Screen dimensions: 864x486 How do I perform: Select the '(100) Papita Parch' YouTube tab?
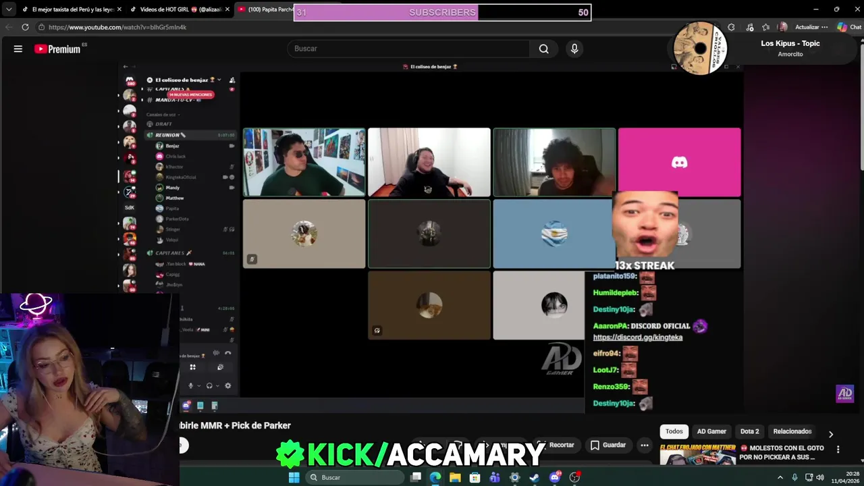pos(264,9)
